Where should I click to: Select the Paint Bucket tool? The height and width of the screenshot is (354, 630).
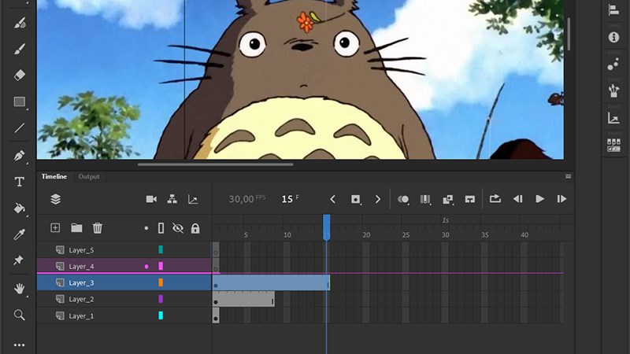click(x=19, y=208)
